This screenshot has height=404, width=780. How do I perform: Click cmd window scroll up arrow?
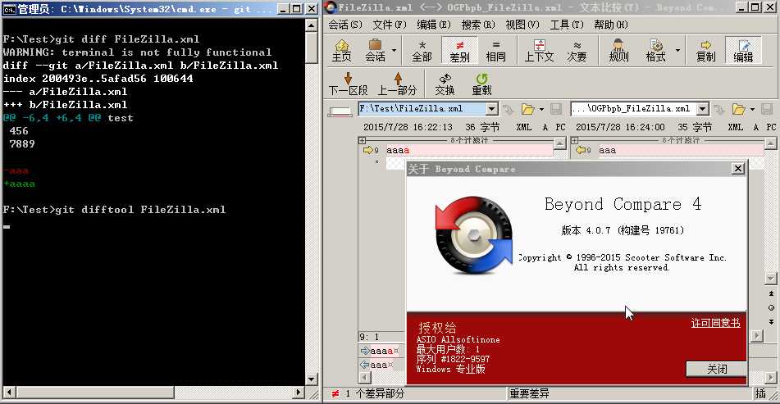[x=312, y=25]
